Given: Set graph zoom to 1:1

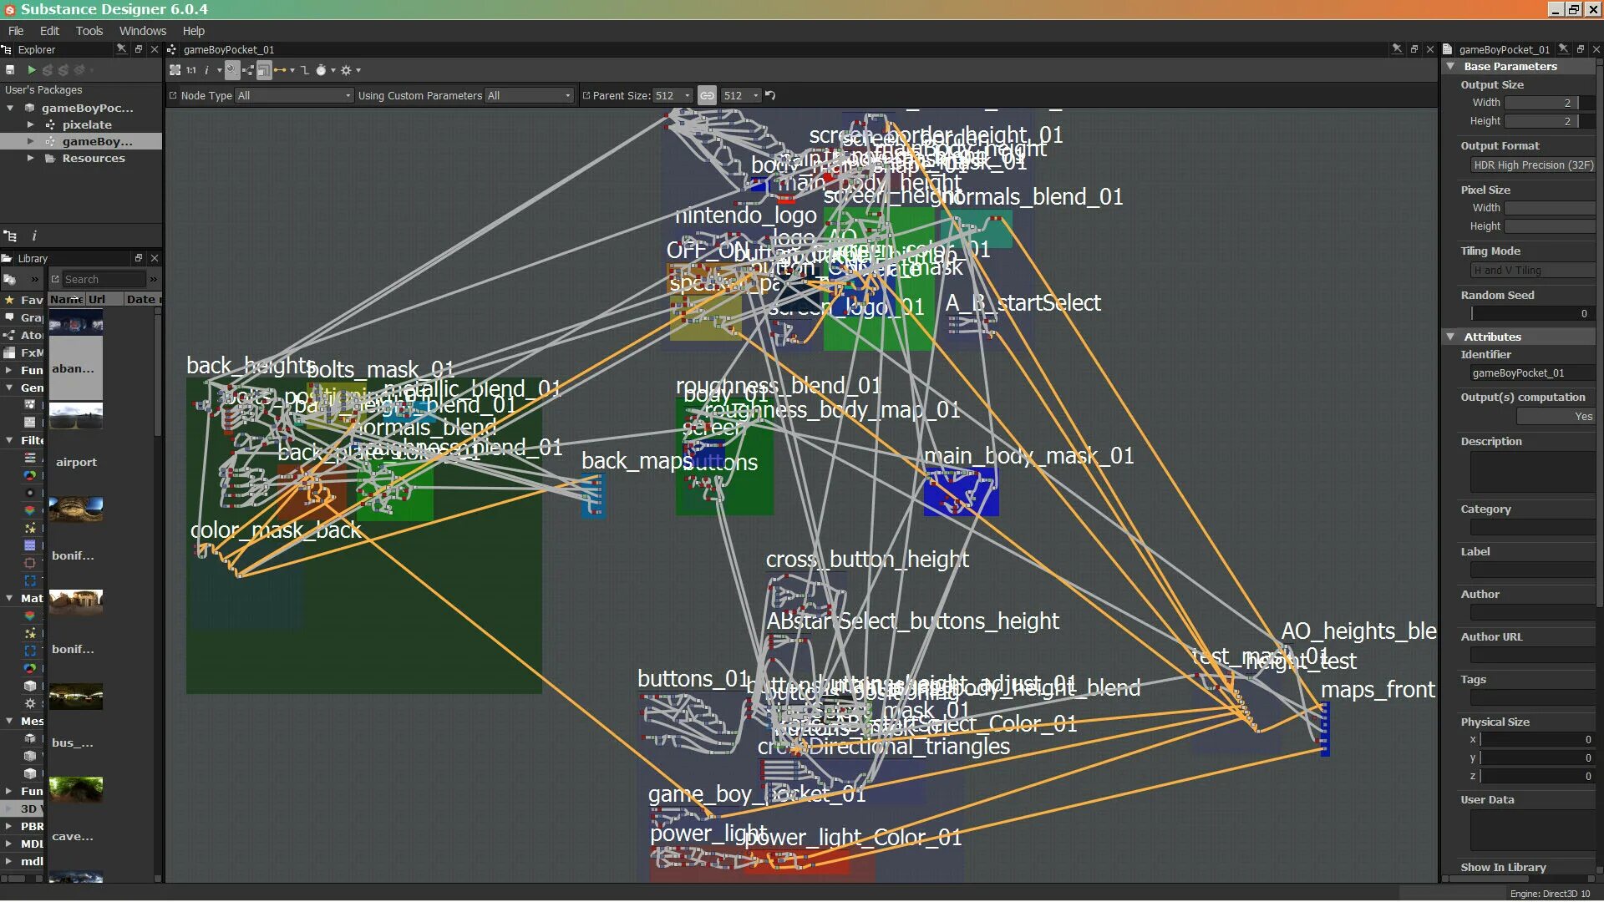Looking at the screenshot, I should pos(191,70).
